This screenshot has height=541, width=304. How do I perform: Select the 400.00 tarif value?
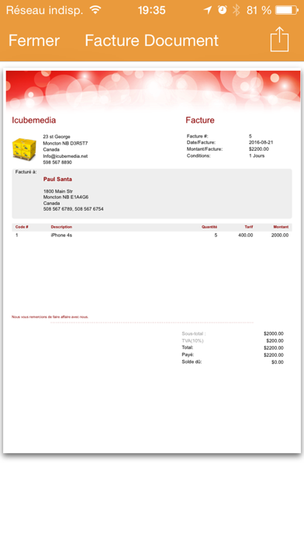pos(246,235)
